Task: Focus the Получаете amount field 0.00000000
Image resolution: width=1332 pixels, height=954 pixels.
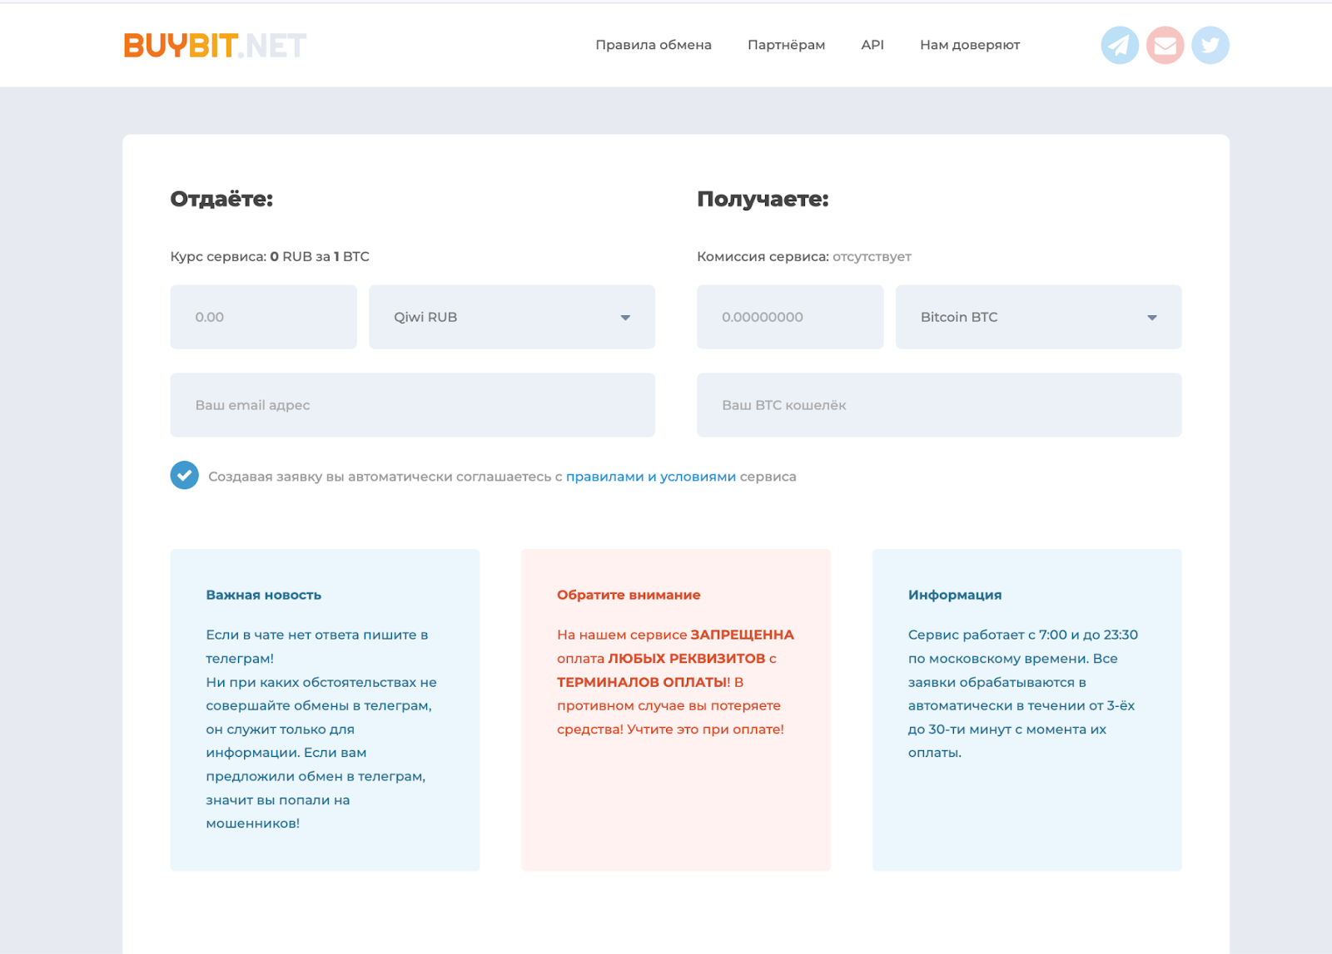Action: click(x=789, y=317)
